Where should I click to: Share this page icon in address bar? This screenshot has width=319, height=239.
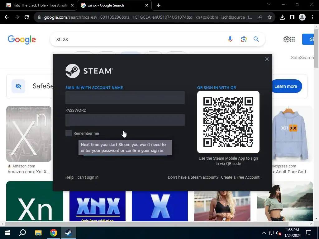click(260, 17)
